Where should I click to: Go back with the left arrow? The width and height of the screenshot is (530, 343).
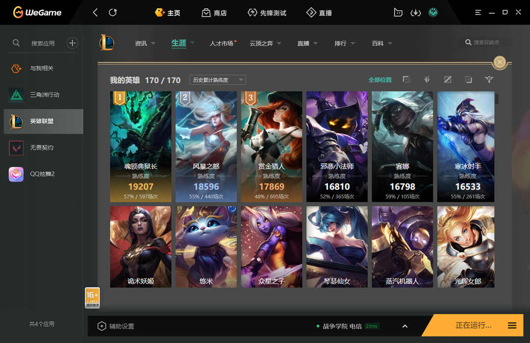click(95, 12)
